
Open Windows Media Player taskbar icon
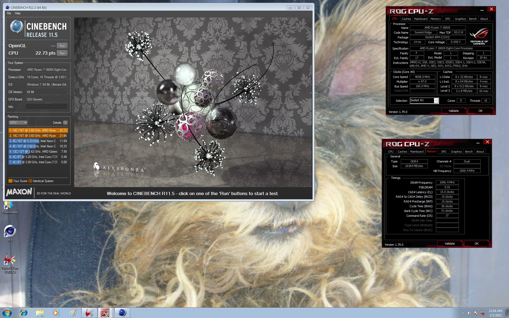tap(56, 313)
